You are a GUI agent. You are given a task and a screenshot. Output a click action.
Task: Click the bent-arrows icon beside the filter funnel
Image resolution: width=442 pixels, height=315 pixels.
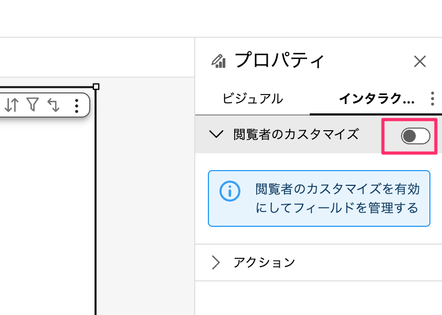click(x=54, y=106)
